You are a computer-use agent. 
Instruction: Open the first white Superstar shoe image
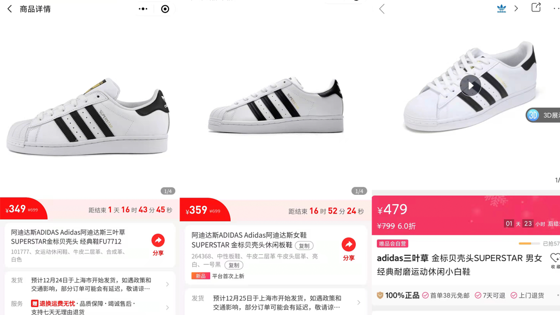pyautogui.click(x=88, y=116)
